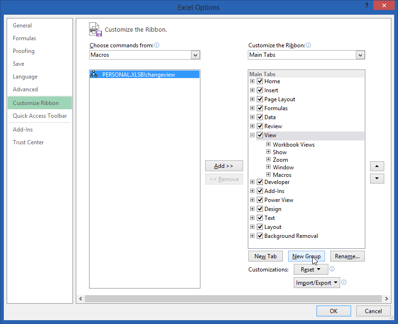The width and height of the screenshot is (398, 324).
Task: Uncheck the Home tab checkbox
Action: [x=260, y=81]
